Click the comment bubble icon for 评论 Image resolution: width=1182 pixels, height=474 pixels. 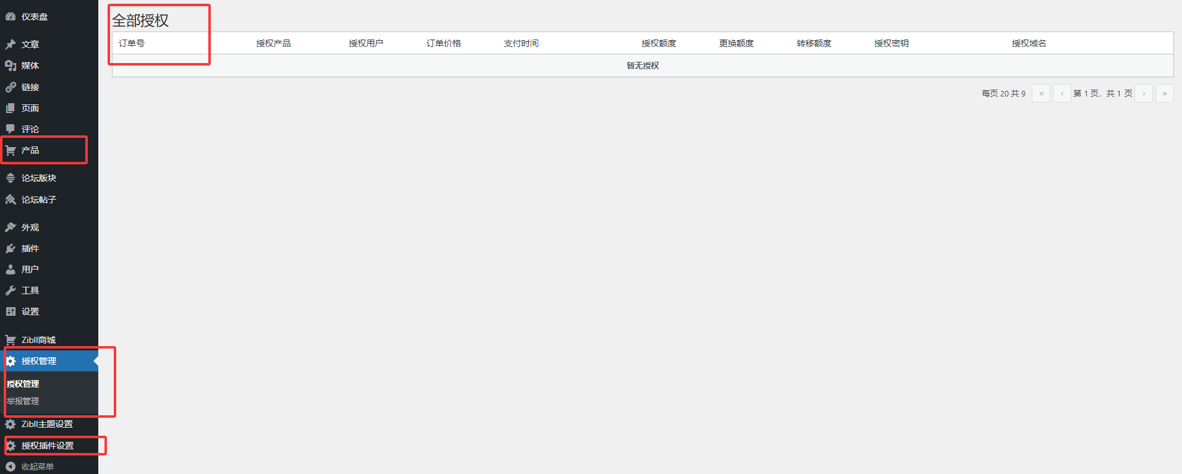click(11, 129)
